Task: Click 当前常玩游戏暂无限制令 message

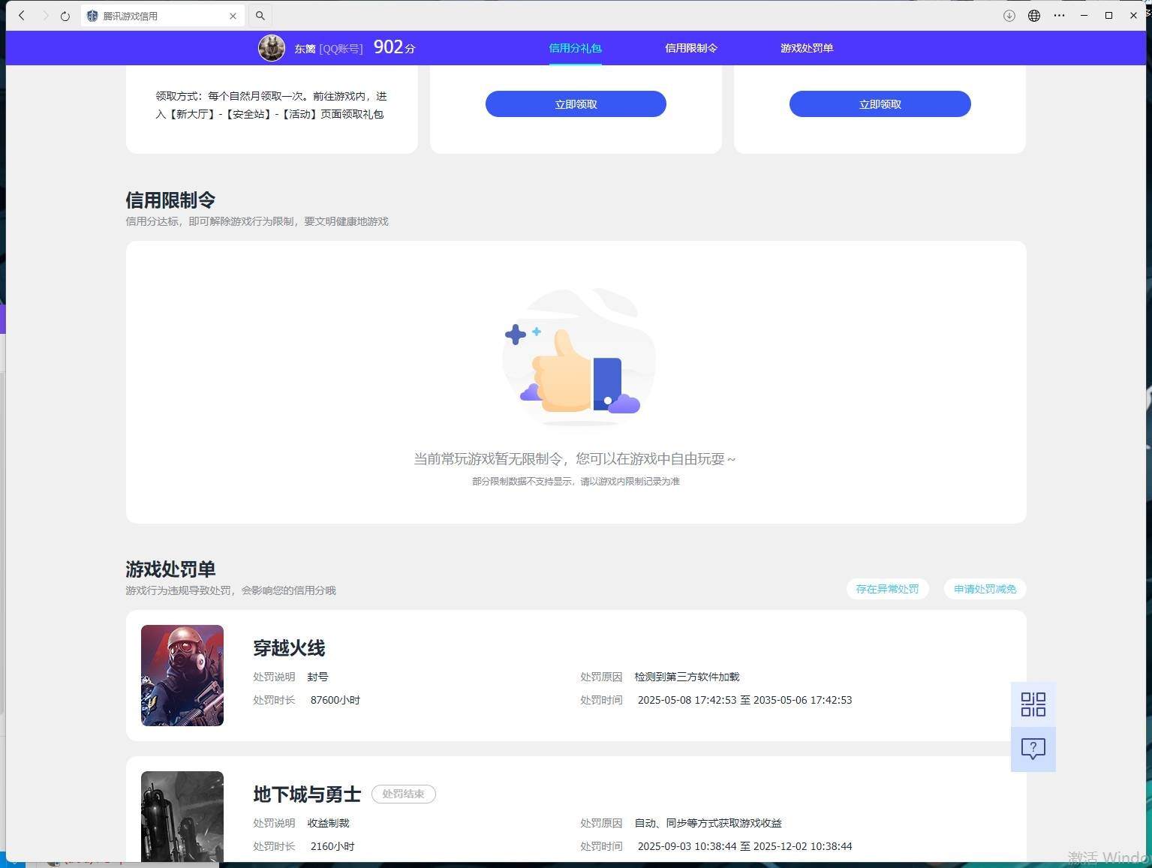Action: point(575,458)
